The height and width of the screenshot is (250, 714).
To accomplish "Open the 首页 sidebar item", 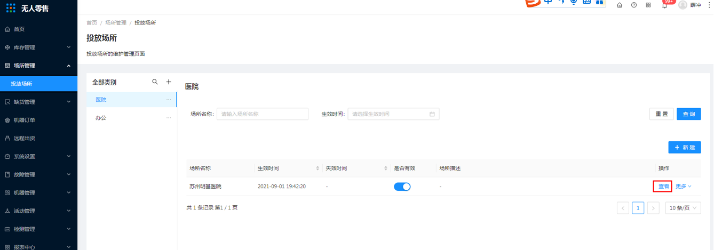I will click(38, 29).
